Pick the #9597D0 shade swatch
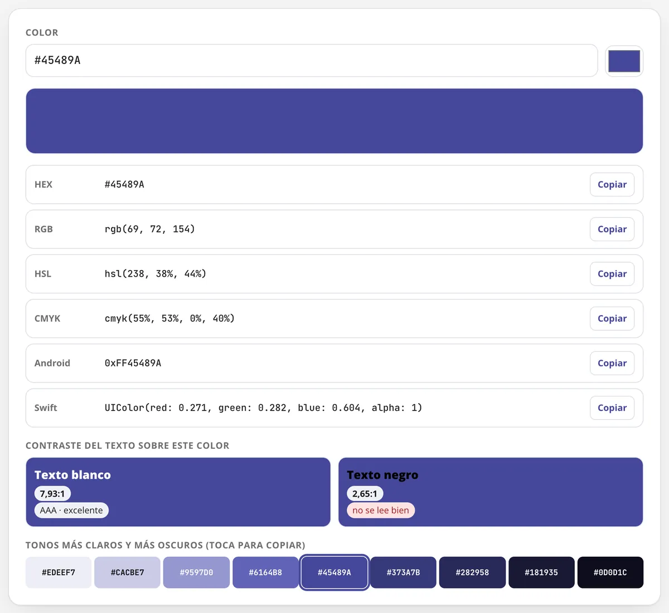Image resolution: width=669 pixels, height=613 pixels. coord(196,572)
